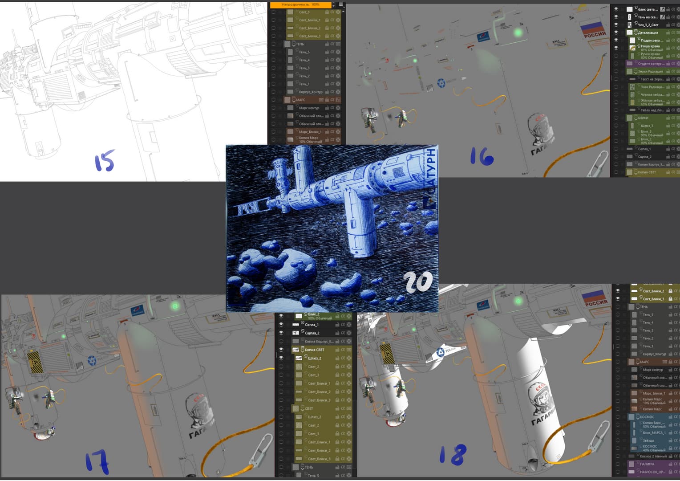Lock the Студент контур layer
This screenshot has width=680, height=481.
668,64
